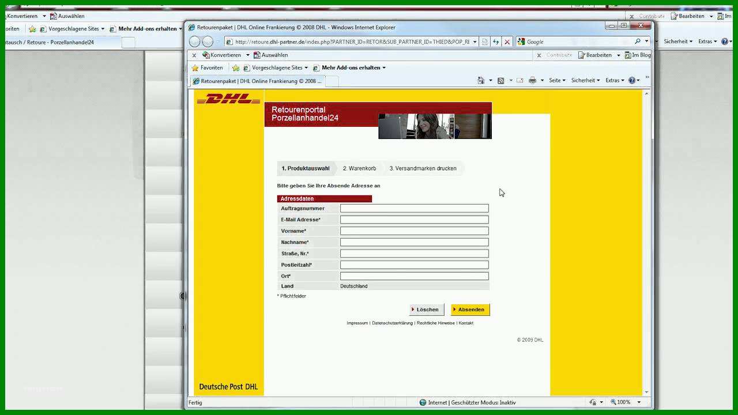Screen dimensions: 738x415
Task: Open the Home icon dropdown arrow
Action: tap(491, 81)
